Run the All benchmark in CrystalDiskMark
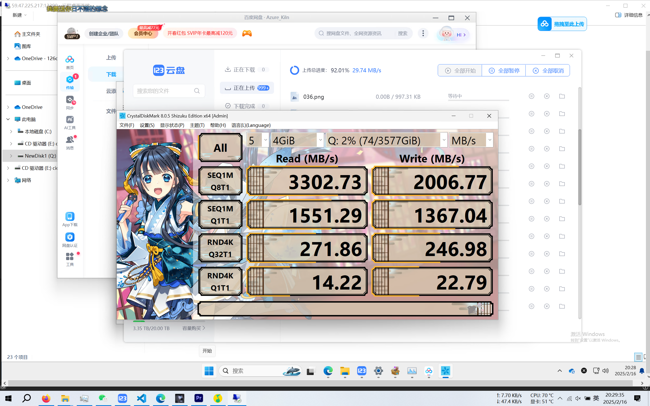Image resolution: width=650 pixels, height=406 pixels. click(x=220, y=147)
